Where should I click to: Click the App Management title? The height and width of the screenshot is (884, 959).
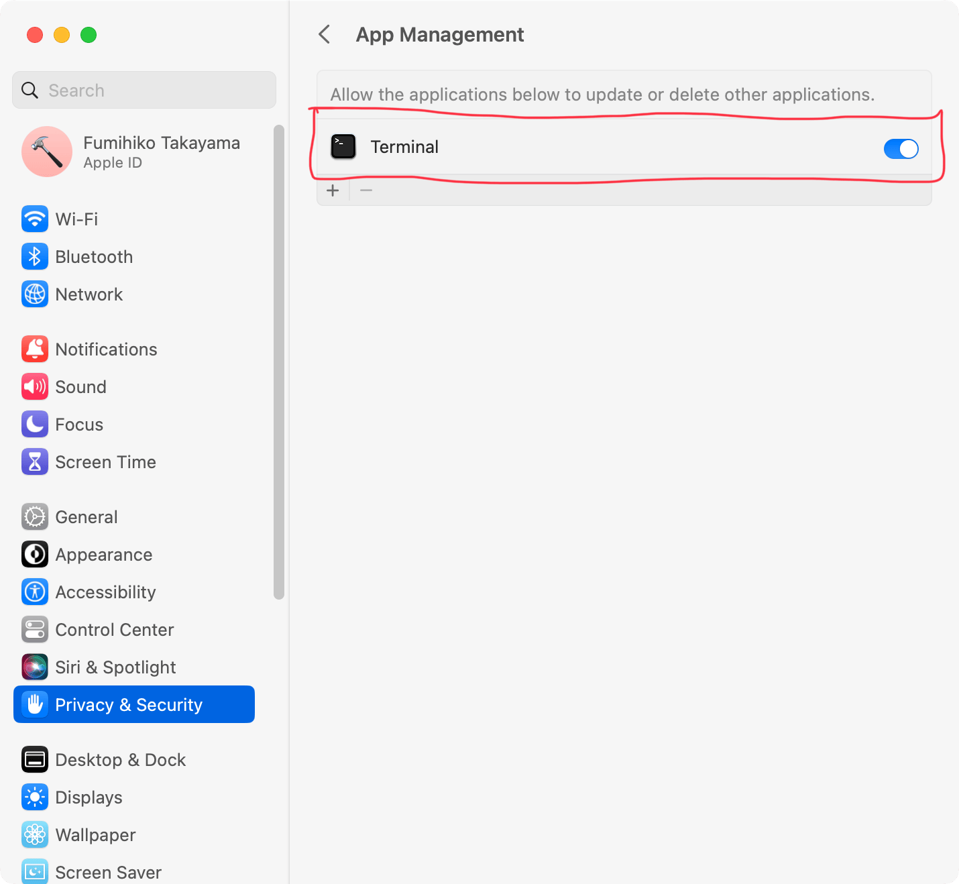440,34
